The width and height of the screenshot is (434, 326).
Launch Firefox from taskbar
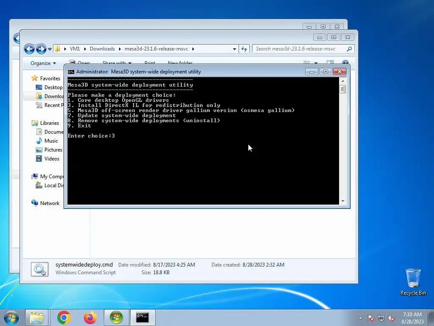pos(90,318)
